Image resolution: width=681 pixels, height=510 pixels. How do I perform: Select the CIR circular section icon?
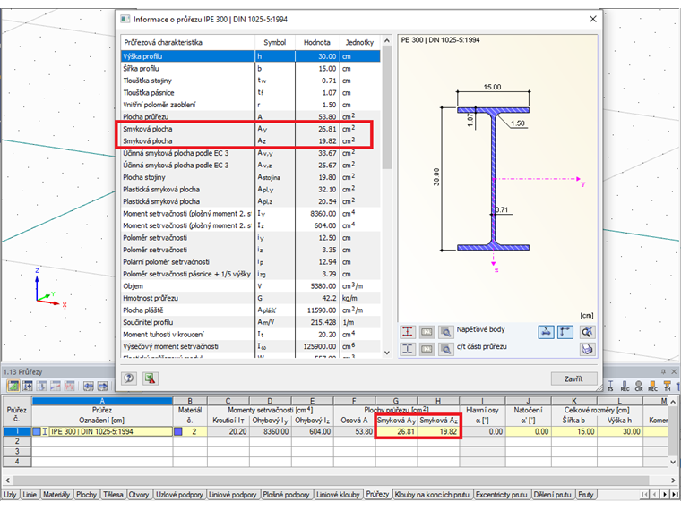click(x=638, y=386)
